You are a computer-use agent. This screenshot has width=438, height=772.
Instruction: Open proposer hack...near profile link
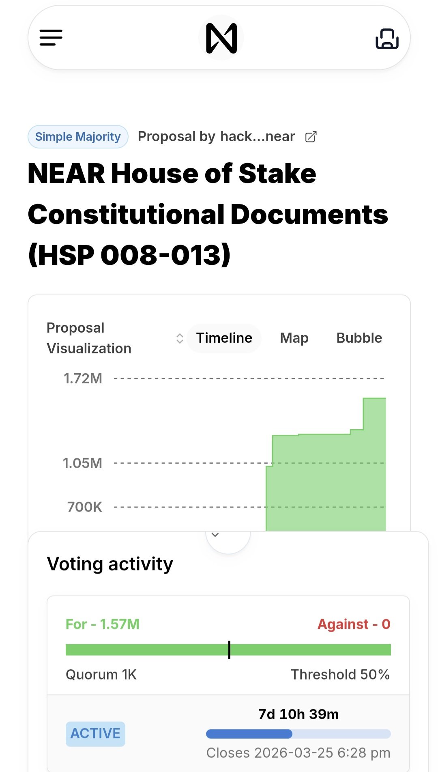click(x=257, y=137)
